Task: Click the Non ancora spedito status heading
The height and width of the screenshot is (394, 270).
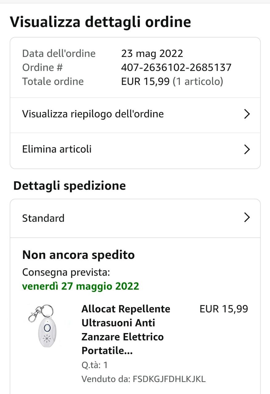Action: (78, 255)
